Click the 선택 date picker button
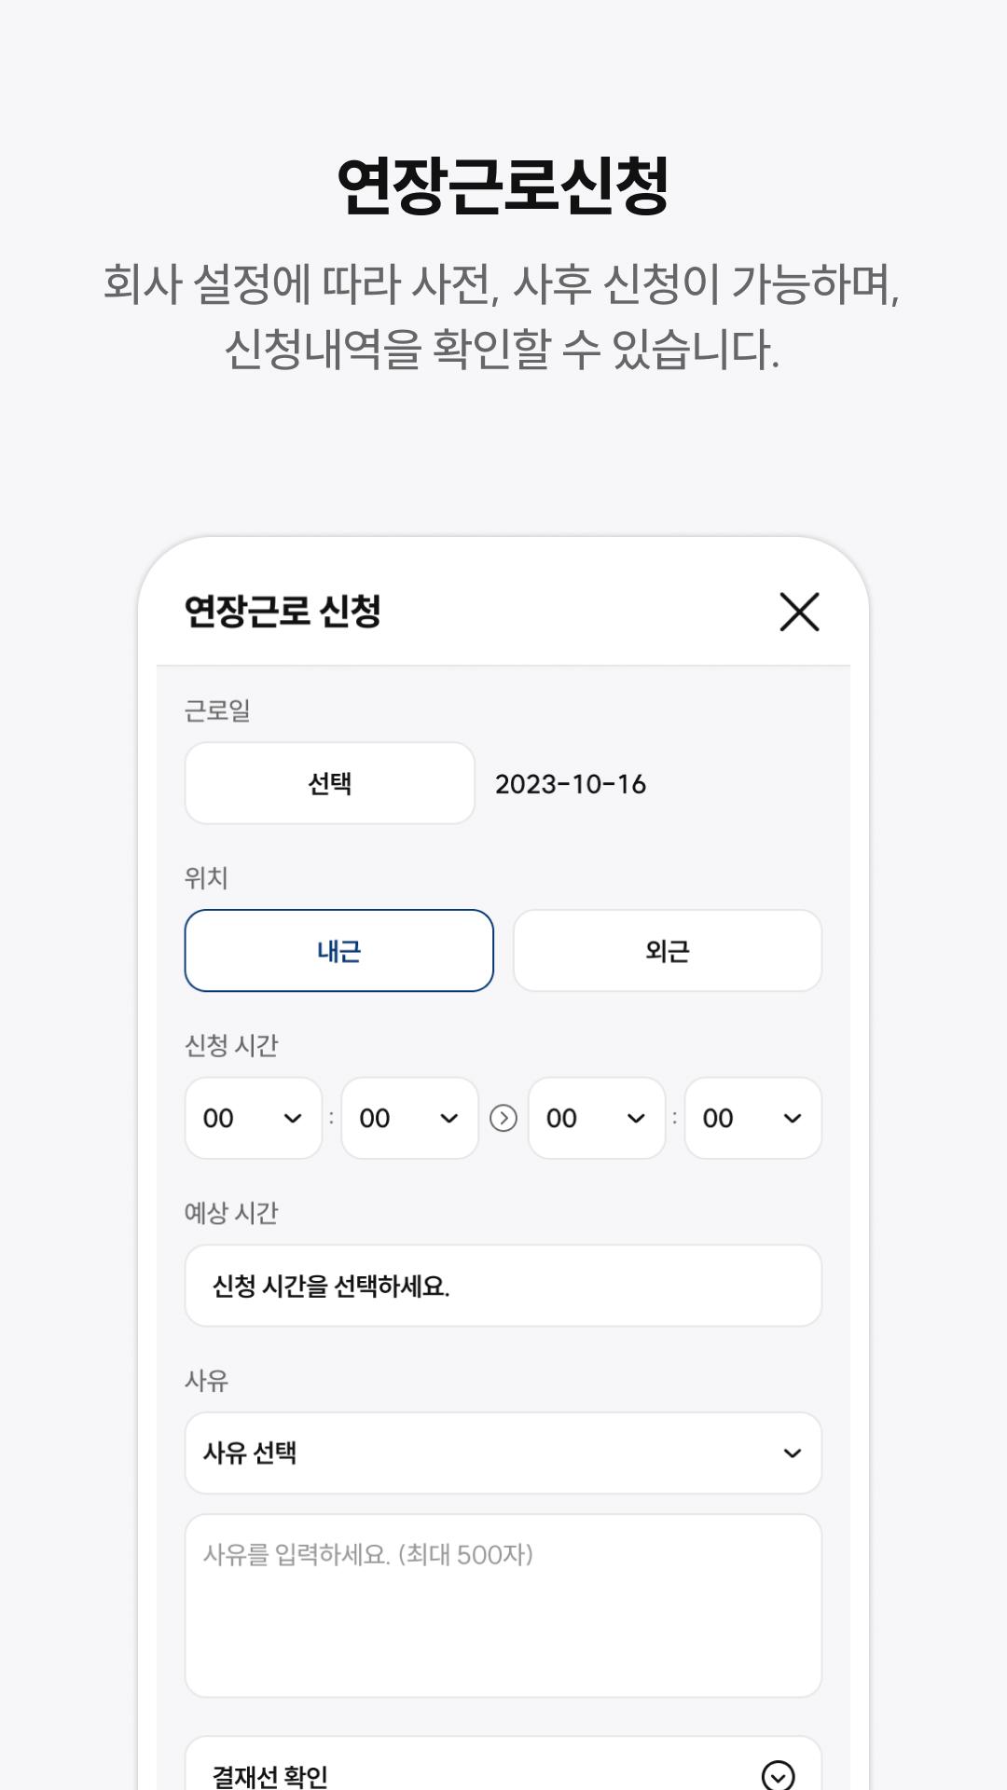1007x1790 pixels. [330, 783]
